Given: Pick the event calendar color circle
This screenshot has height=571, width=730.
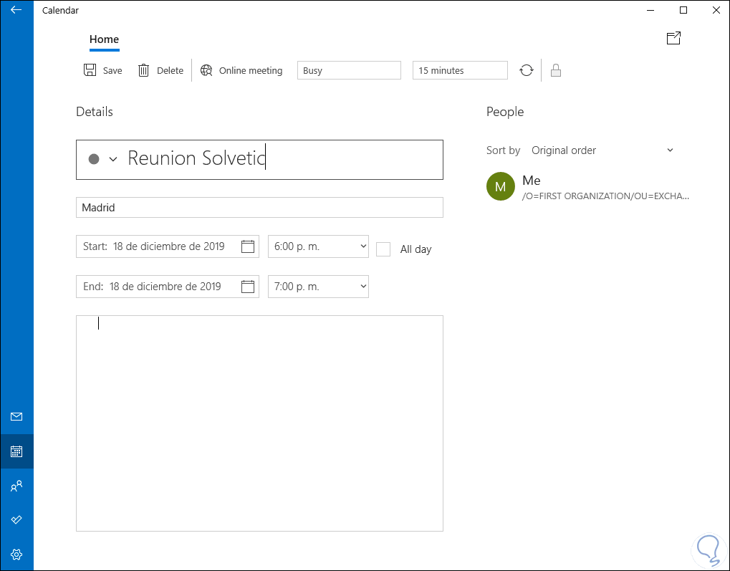Looking at the screenshot, I should click(94, 159).
